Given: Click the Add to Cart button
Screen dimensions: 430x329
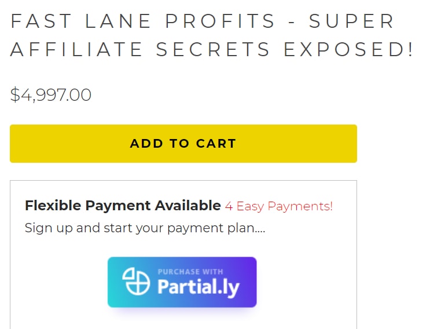Looking at the screenshot, I should click(183, 144).
